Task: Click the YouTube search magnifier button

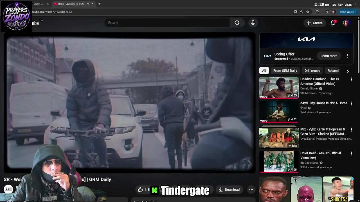Action: (x=237, y=23)
